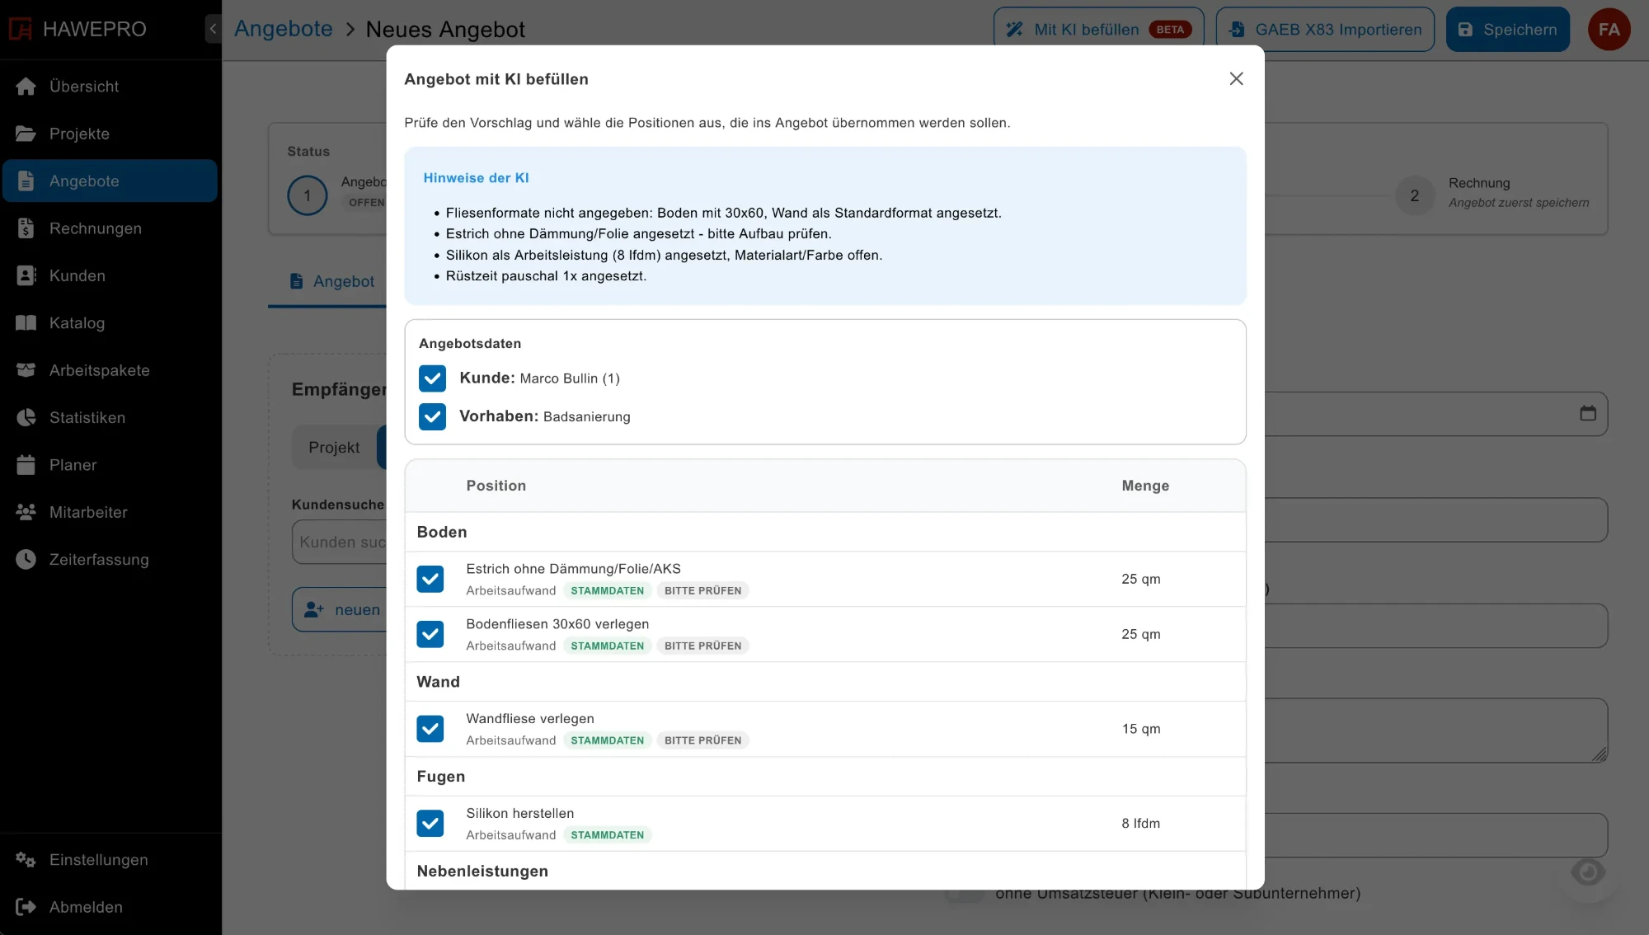
Task: Click Bitte prüfen badge on Wandfliese verlegen
Action: [x=702, y=740]
